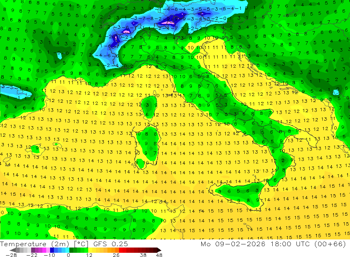Image resolution: width=350 pixels, height=257 pixels.
Task: Click the "[°C]" unit label
Action: click(81, 244)
